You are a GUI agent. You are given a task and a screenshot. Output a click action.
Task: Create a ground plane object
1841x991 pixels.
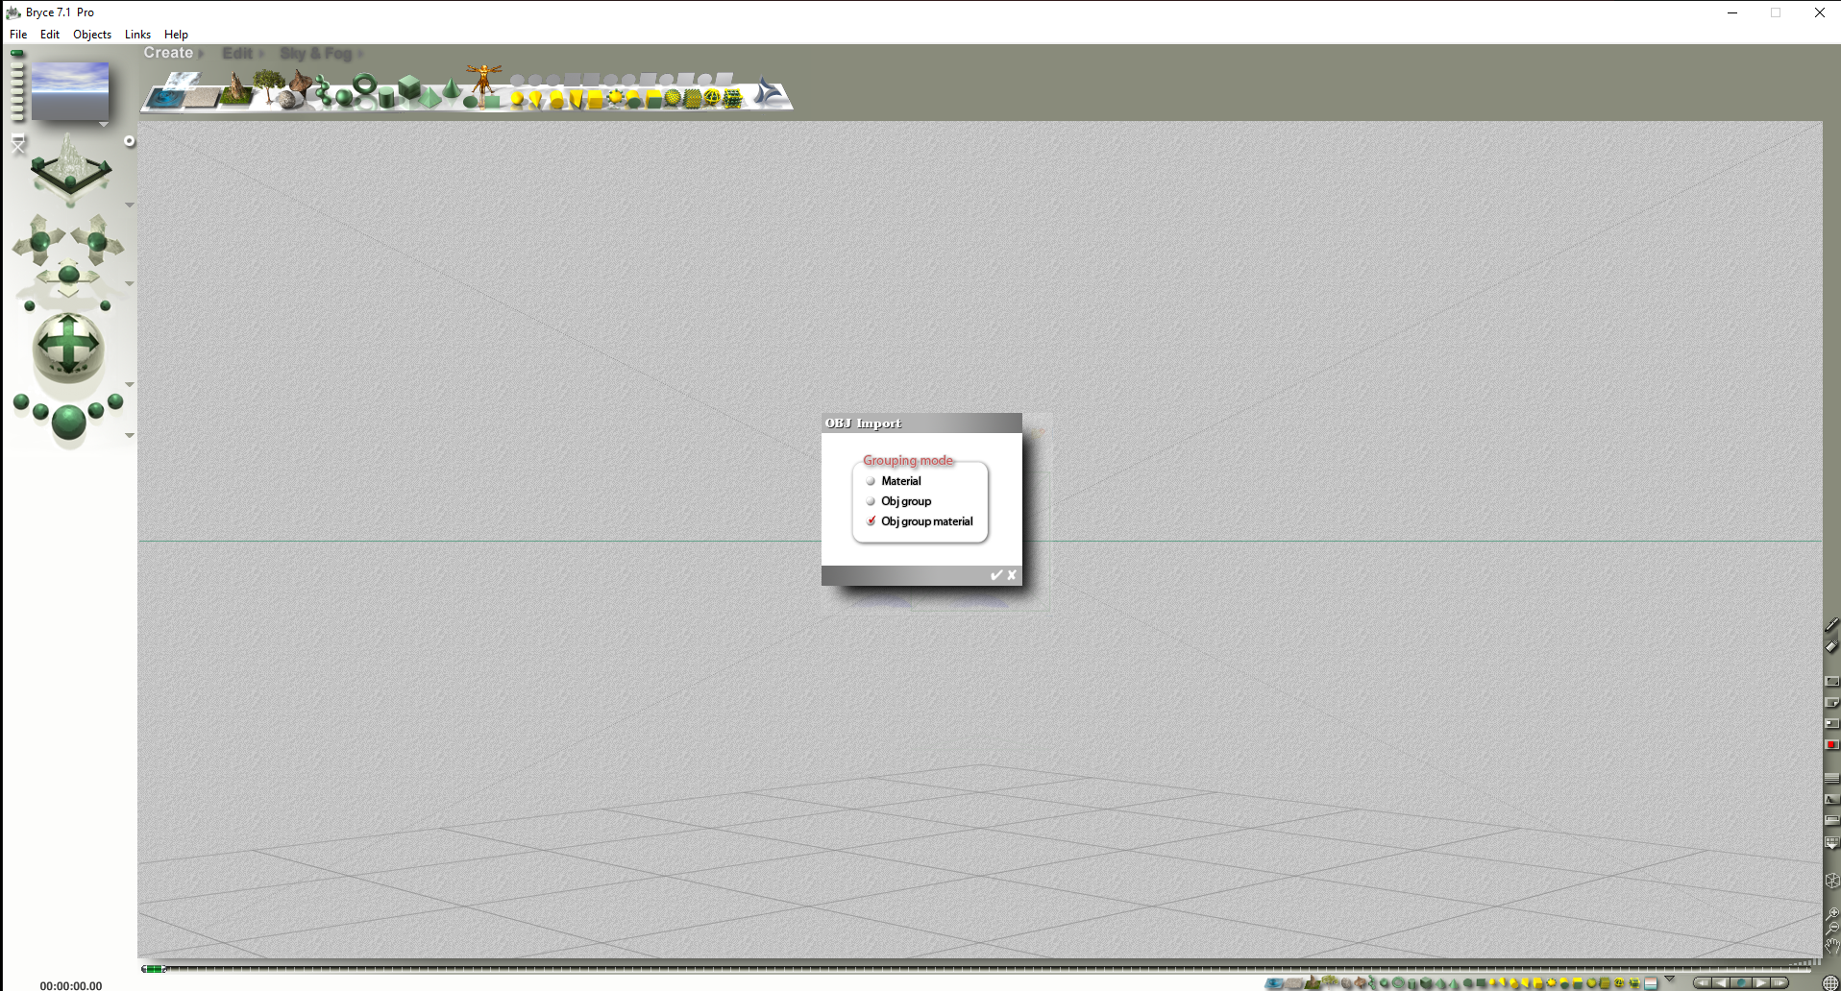point(203,97)
